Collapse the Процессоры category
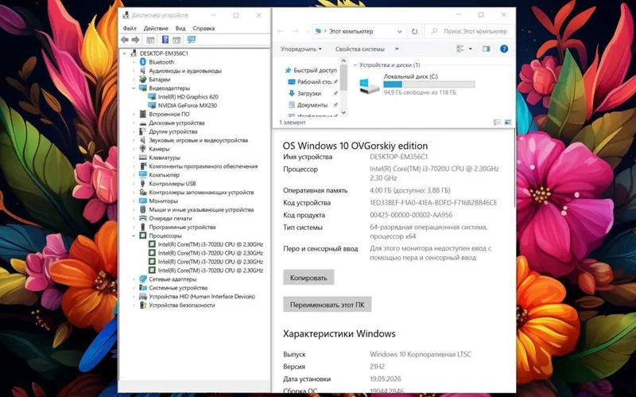This screenshot has height=397, width=636. (134, 235)
